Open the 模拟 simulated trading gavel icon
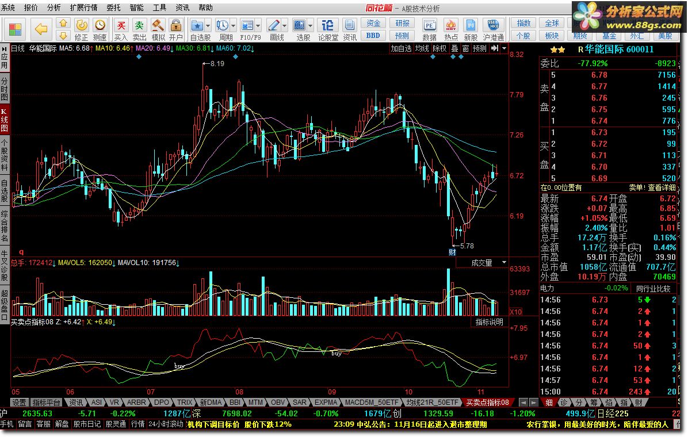This screenshot has width=688, height=437. (158, 30)
